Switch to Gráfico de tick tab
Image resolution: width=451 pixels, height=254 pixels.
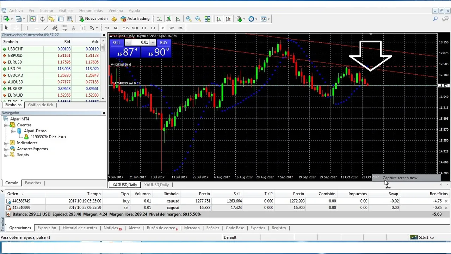tap(41, 105)
